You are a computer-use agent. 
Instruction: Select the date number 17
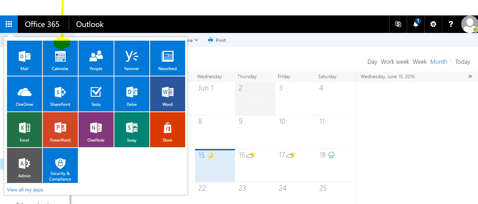(x=282, y=155)
